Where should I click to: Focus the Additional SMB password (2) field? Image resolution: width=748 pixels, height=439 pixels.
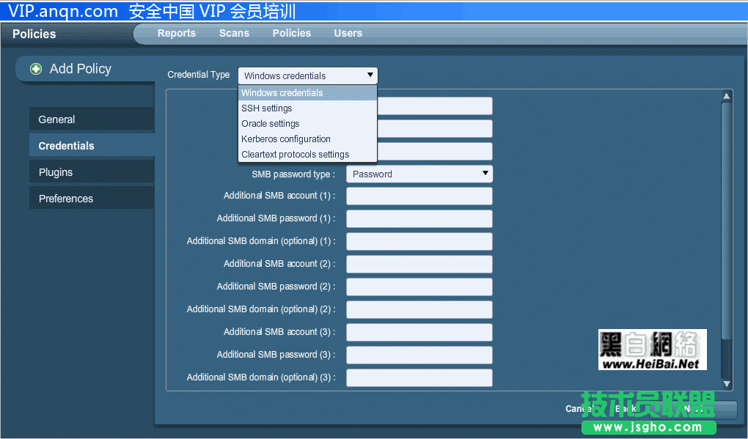[x=419, y=287]
